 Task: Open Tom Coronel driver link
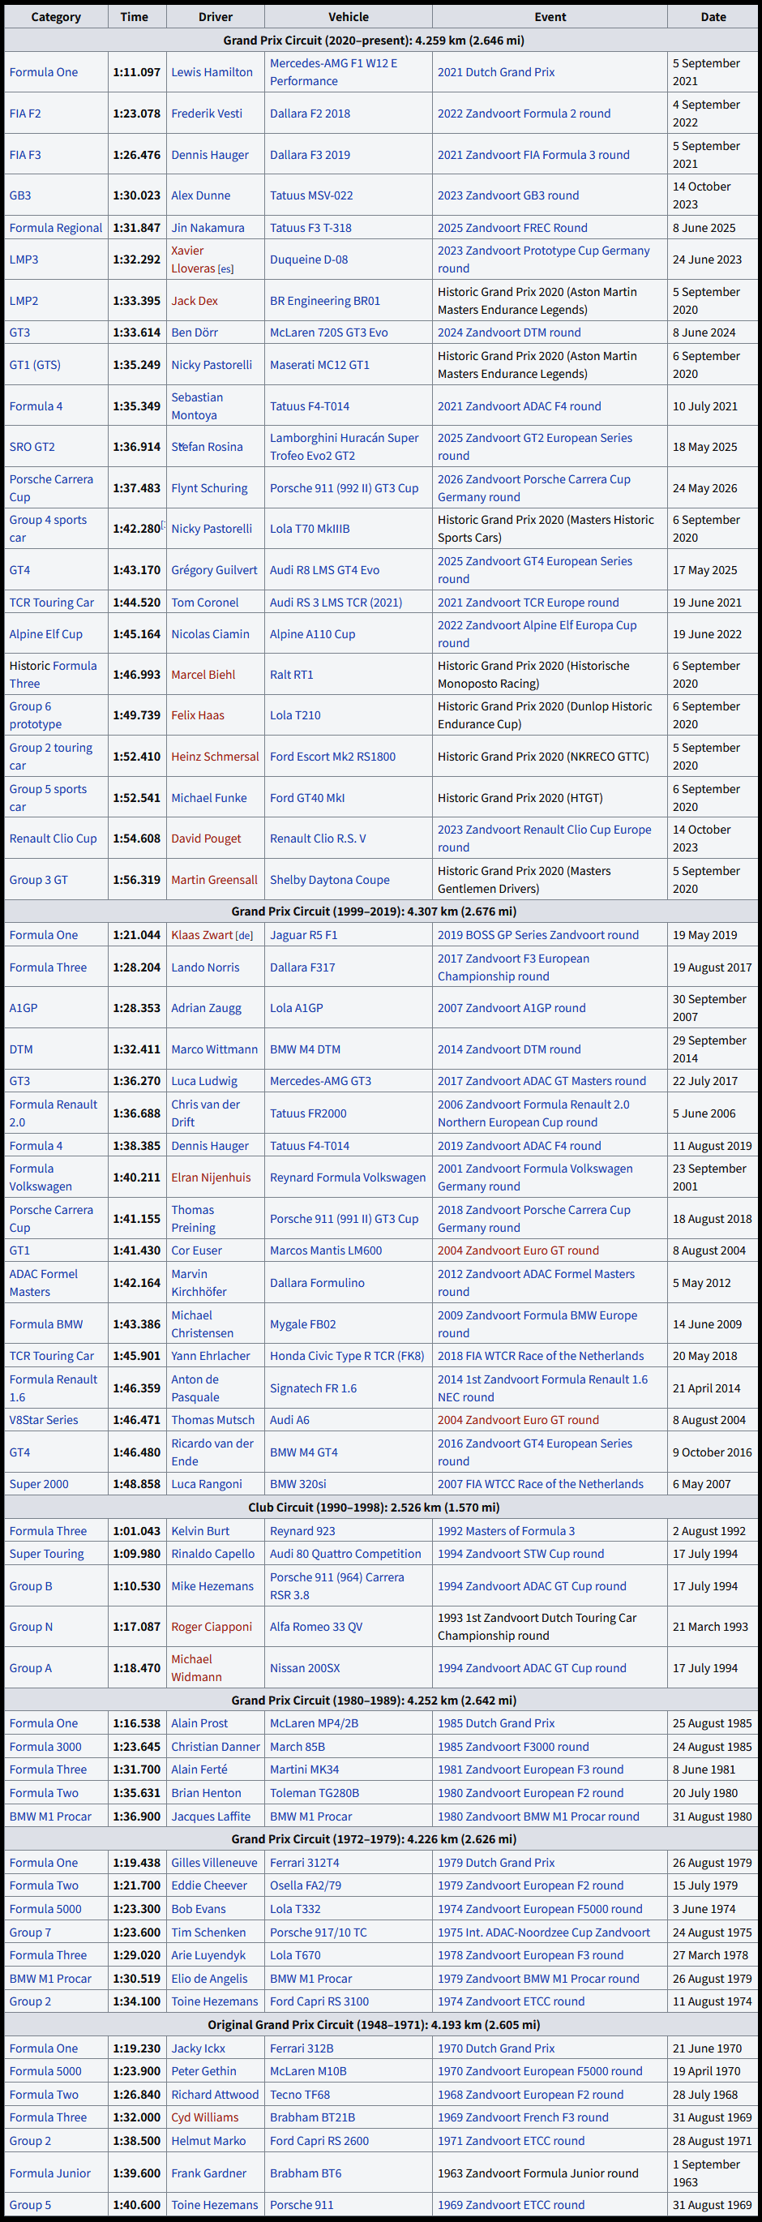204,603
